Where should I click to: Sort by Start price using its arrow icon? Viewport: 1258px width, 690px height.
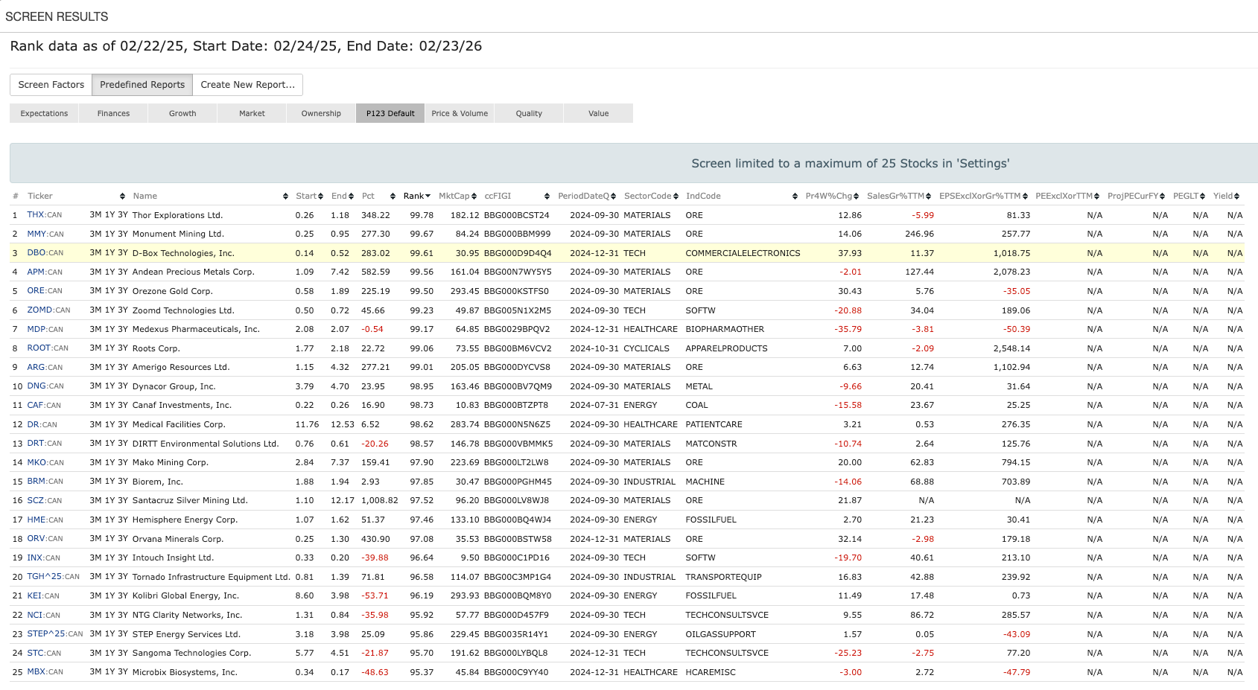[320, 197]
